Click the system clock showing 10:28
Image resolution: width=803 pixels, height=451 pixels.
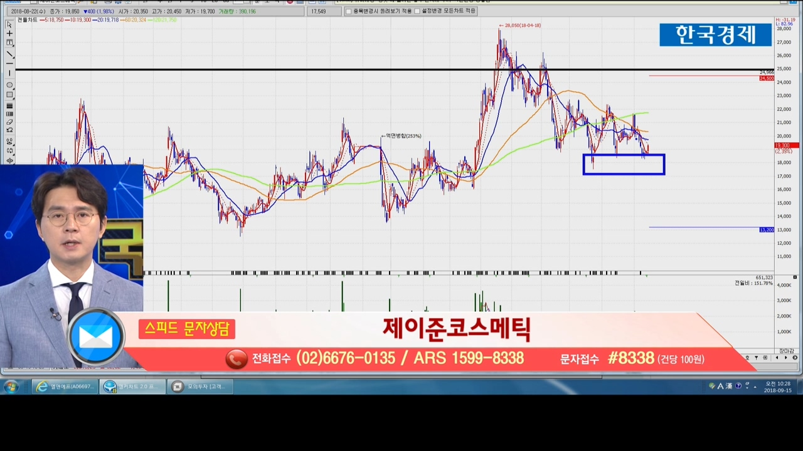click(x=777, y=387)
